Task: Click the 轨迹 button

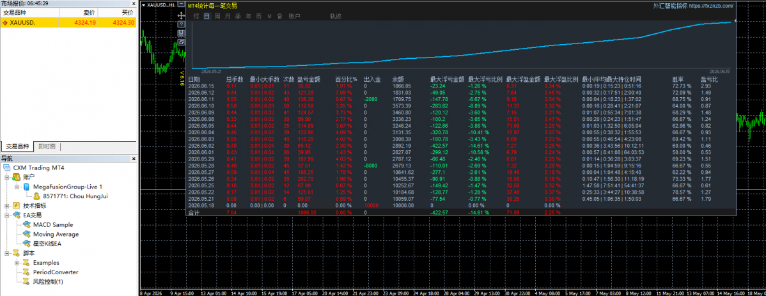Action: pyautogui.click(x=336, y=16)
